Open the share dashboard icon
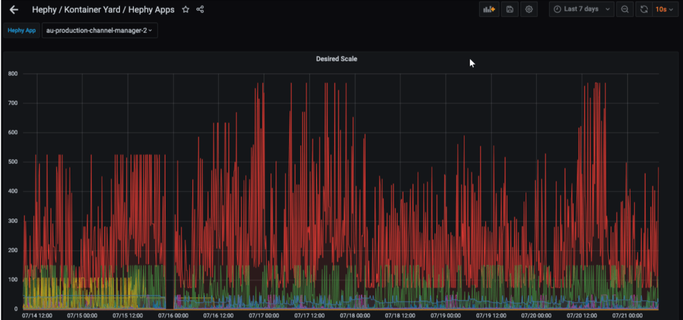This screenshot has height=320, width=683. (200, 9)
